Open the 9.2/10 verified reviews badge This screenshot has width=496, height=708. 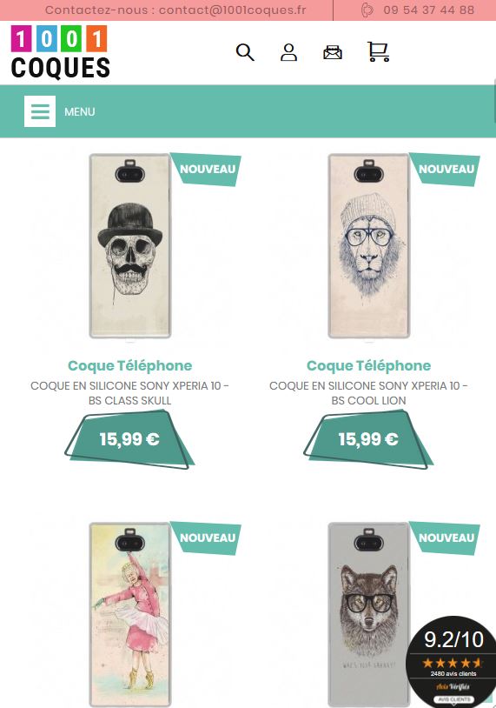451,661
